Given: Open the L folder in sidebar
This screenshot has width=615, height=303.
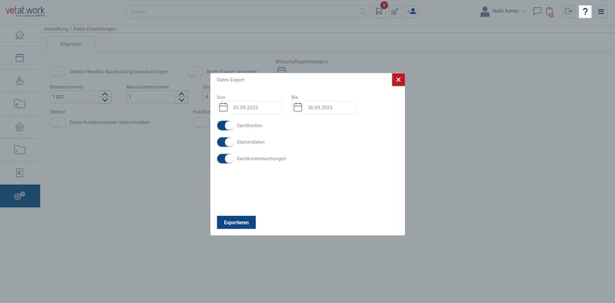Looking at the screenshot, I should pos(20,150).
